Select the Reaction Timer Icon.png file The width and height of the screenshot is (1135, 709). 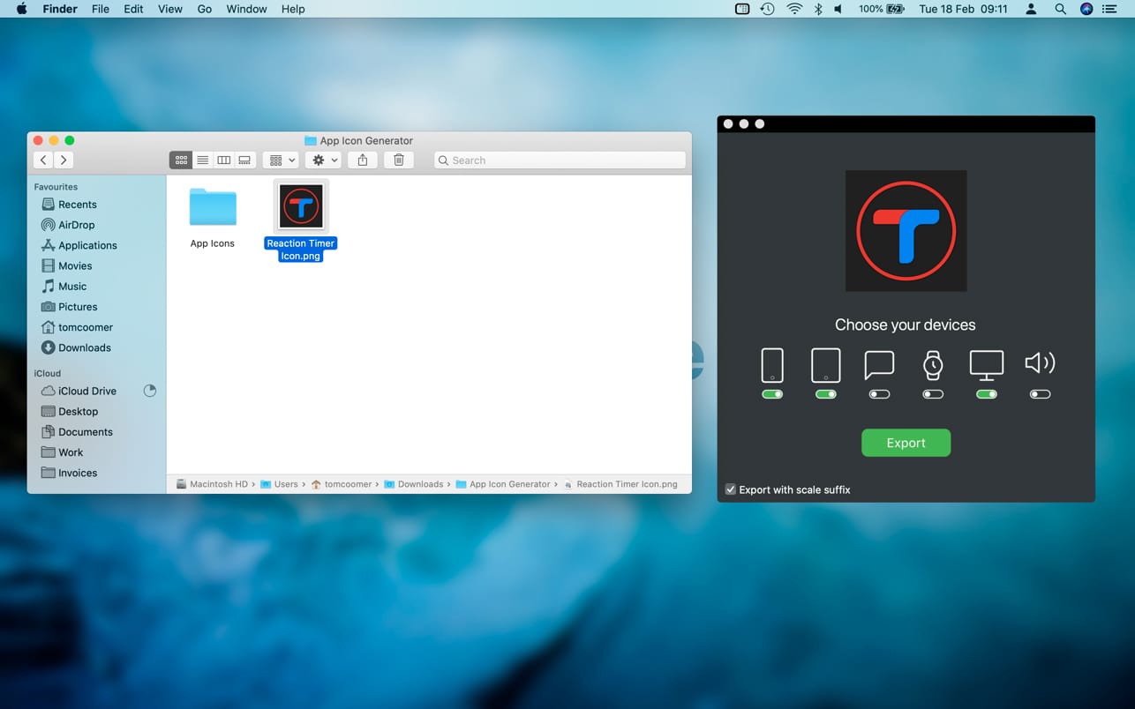[300, 206]
